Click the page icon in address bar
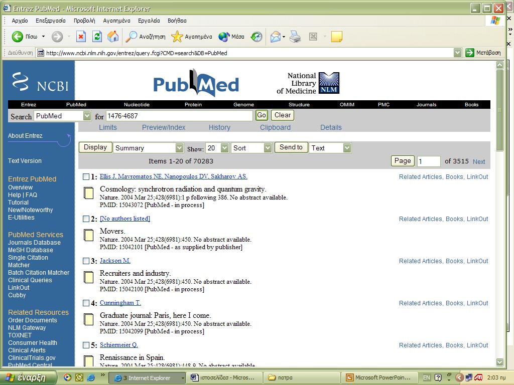The image size is (514, 385). pos(40,53)
